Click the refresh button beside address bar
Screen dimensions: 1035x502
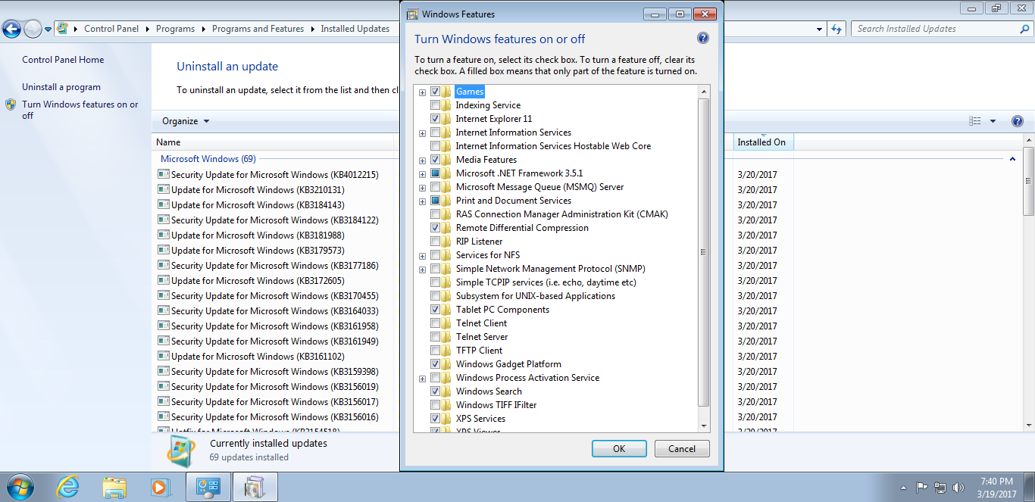[836, 29]
